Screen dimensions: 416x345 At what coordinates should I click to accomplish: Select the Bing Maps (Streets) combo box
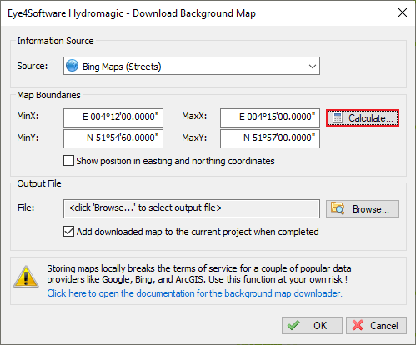tap(192, 66)
